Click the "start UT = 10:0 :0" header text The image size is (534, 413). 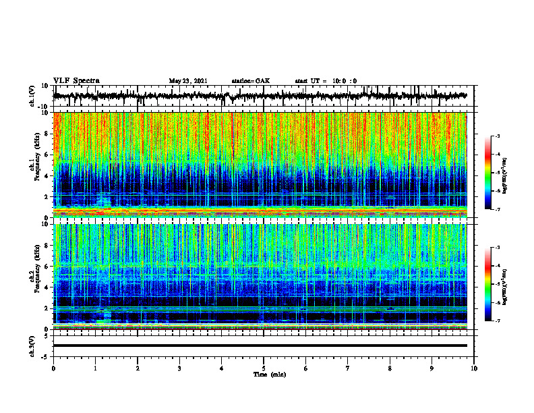coord(326,81)
